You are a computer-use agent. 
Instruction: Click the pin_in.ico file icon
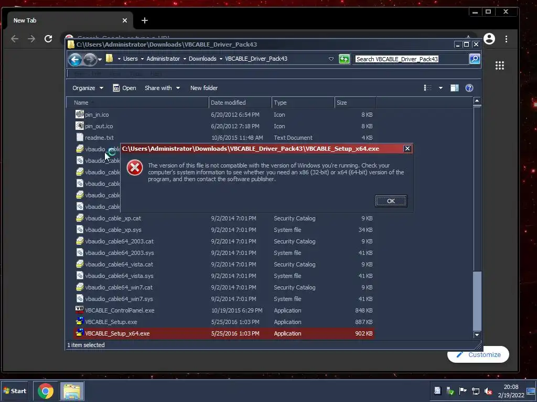pyautogui.click(x=80, y=114)
